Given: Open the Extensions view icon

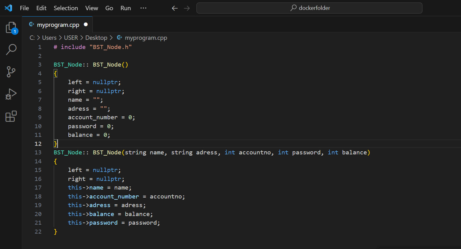Looking at the screenshot, I should [x=11, y=116].
